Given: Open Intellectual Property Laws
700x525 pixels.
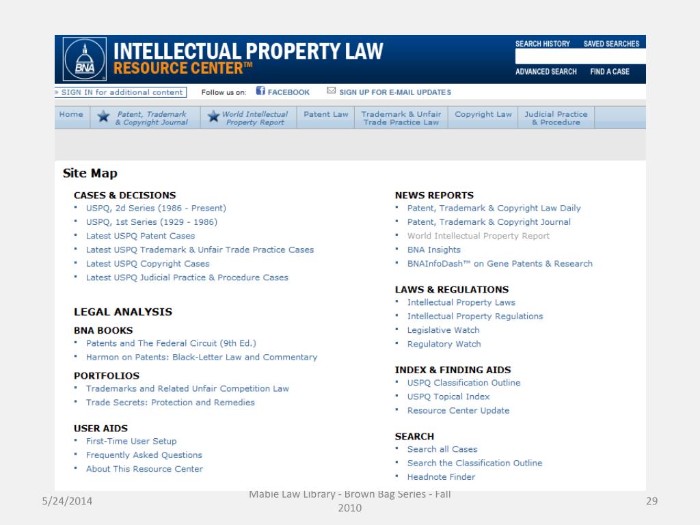Looking at the screenshot, I should (461, 302).
